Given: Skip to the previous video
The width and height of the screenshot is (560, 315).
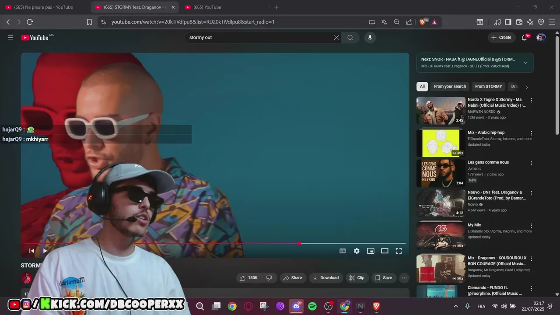Looking at the screenshot, I should click(x=31, y=251).
